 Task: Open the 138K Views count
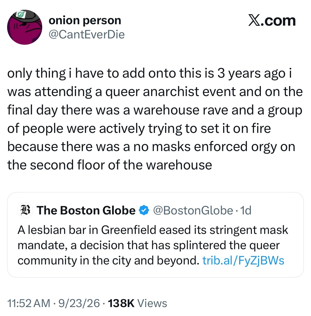[137, 303]
